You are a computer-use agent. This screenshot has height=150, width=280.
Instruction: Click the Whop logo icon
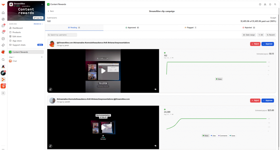click(3, 5)
